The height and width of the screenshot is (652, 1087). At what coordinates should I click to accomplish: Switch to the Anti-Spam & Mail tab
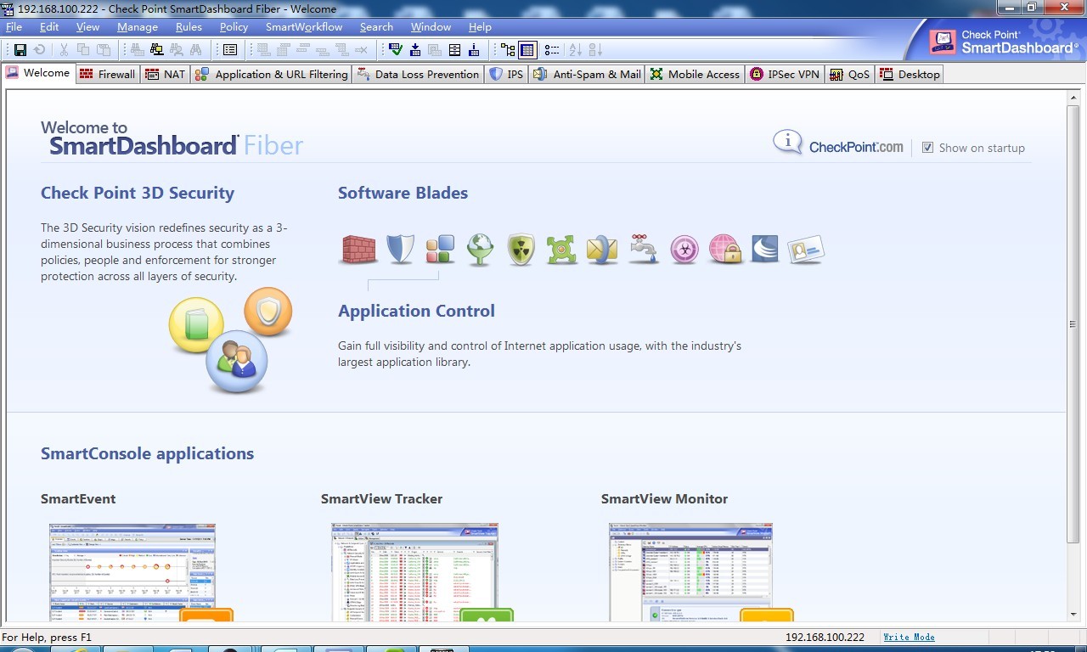(587, 74)
